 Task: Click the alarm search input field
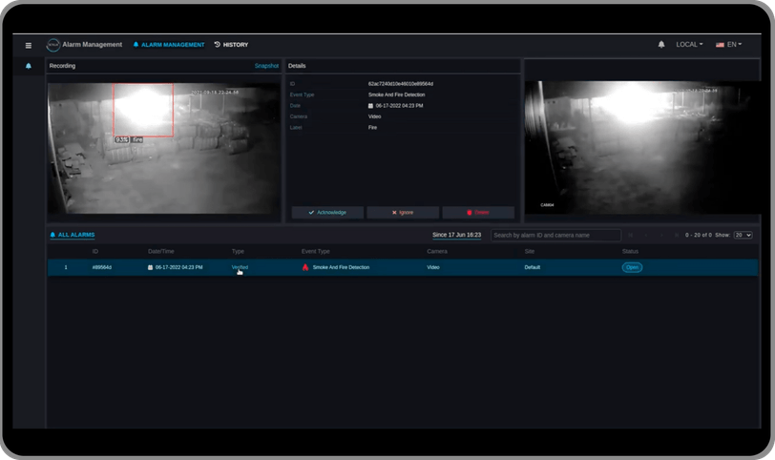[555, 235]
